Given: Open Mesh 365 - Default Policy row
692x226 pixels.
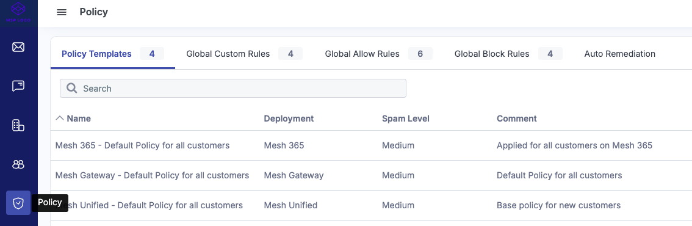Looking at the screenshot, I should pyautogui.click(x=371, y=145).
